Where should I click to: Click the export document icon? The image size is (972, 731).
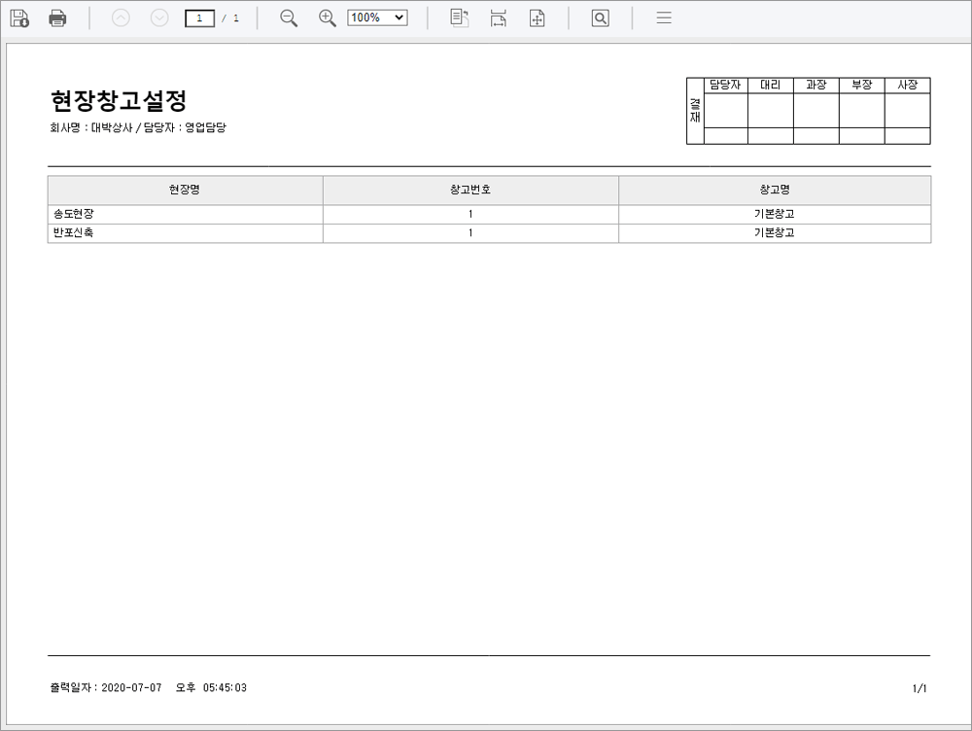(x=460, y=17)
